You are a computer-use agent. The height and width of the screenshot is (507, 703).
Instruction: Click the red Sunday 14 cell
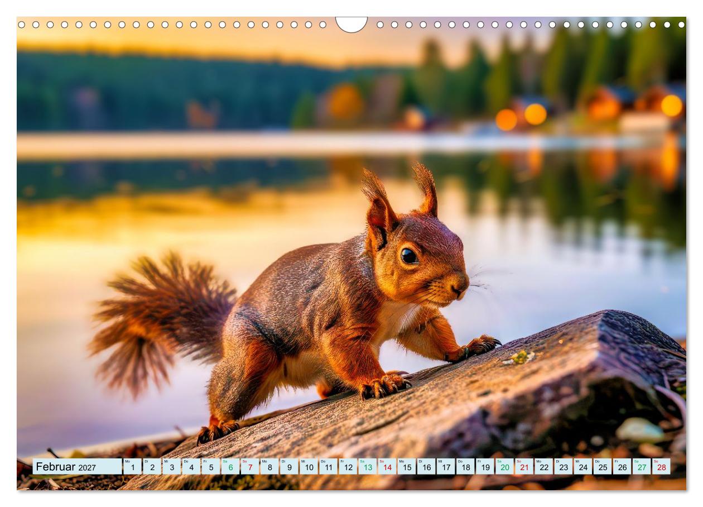[387, 467]
